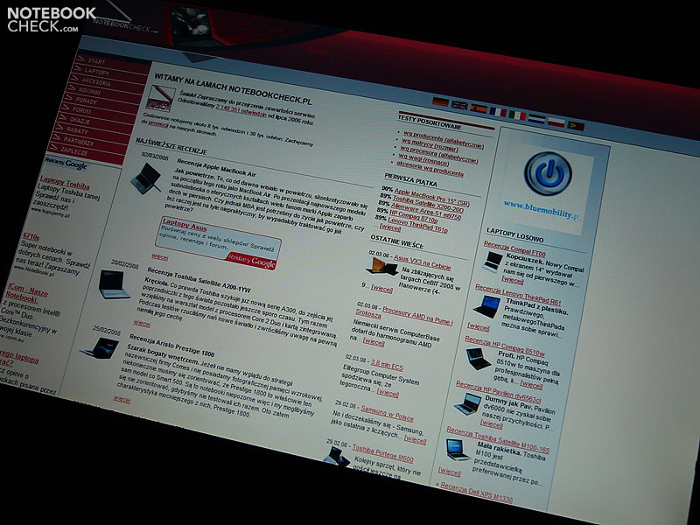Open the '3,8 mln ECS' news link

[x=387, y=365]
